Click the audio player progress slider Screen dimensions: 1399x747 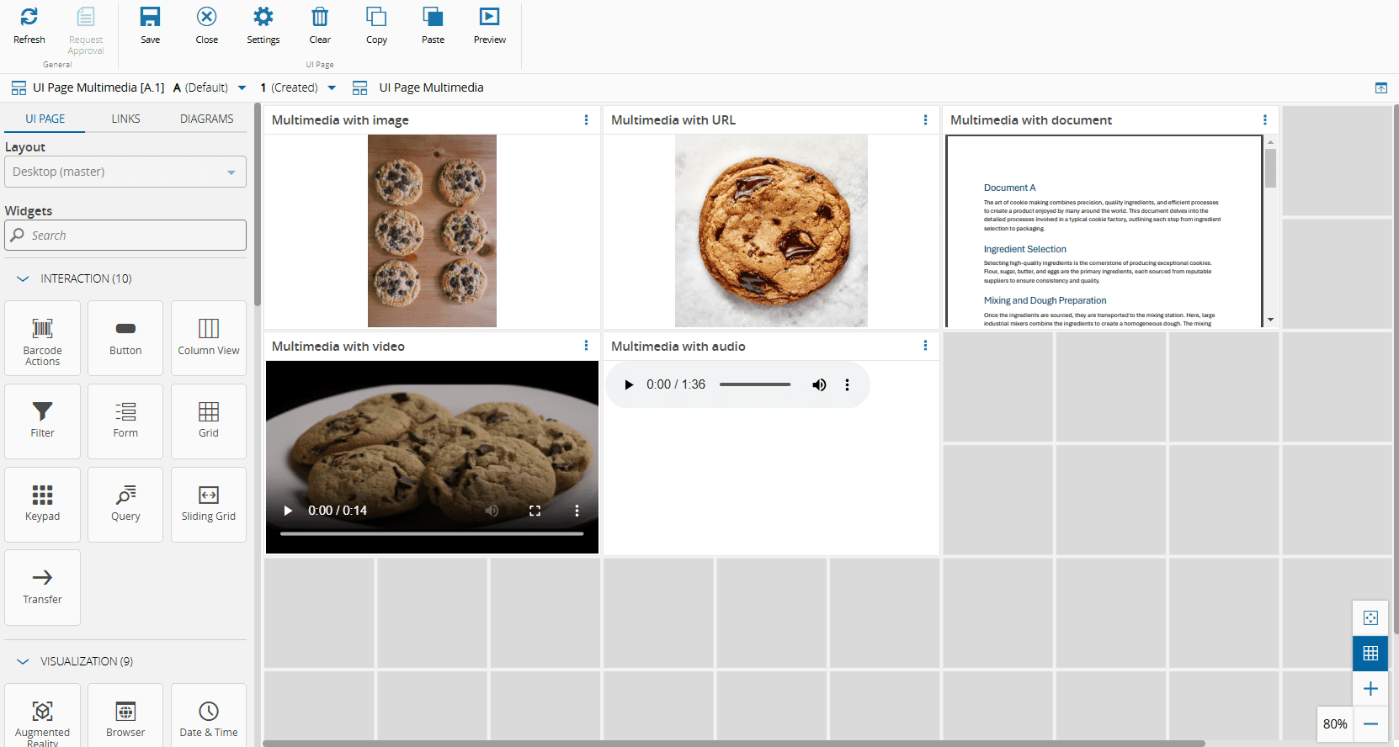tap(754, 384)
